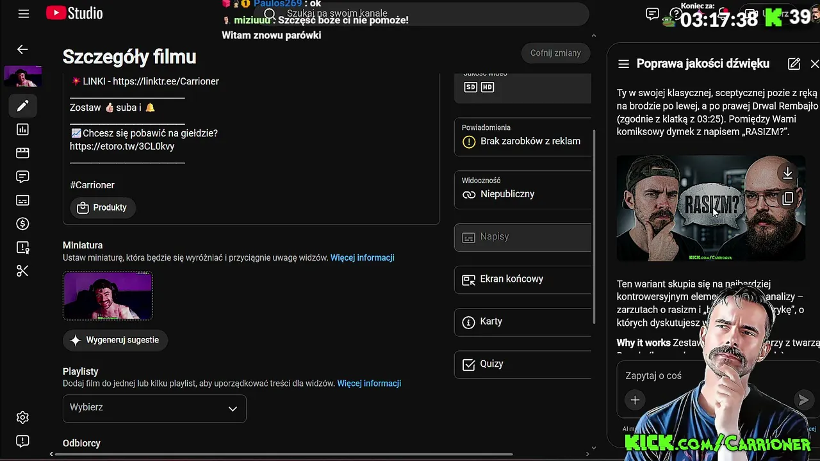Click the HD video quality badge
This screenshot has height=461, width=820.
tap(488, 86)
